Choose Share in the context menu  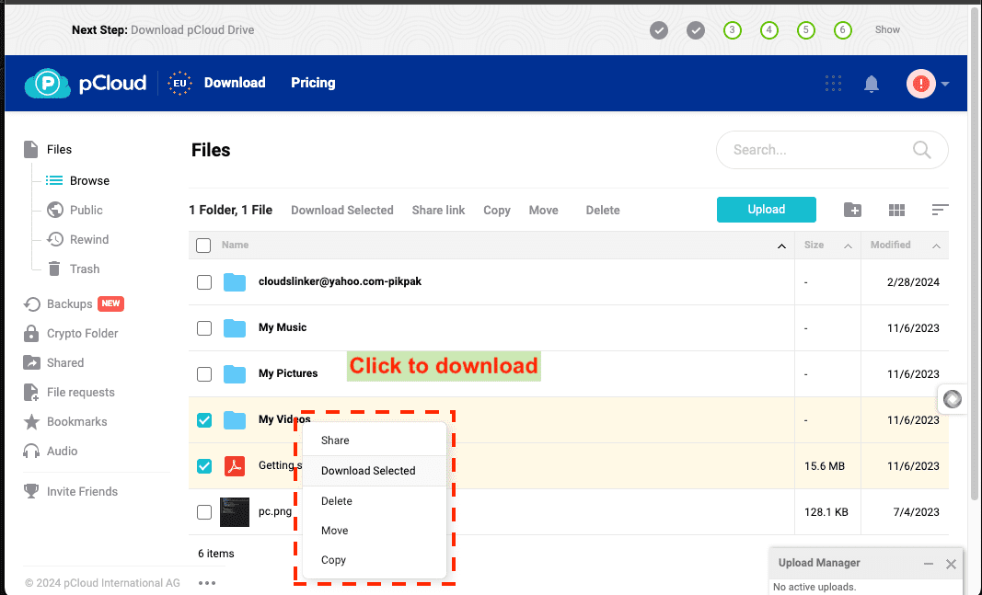click(x=375, y=441)
